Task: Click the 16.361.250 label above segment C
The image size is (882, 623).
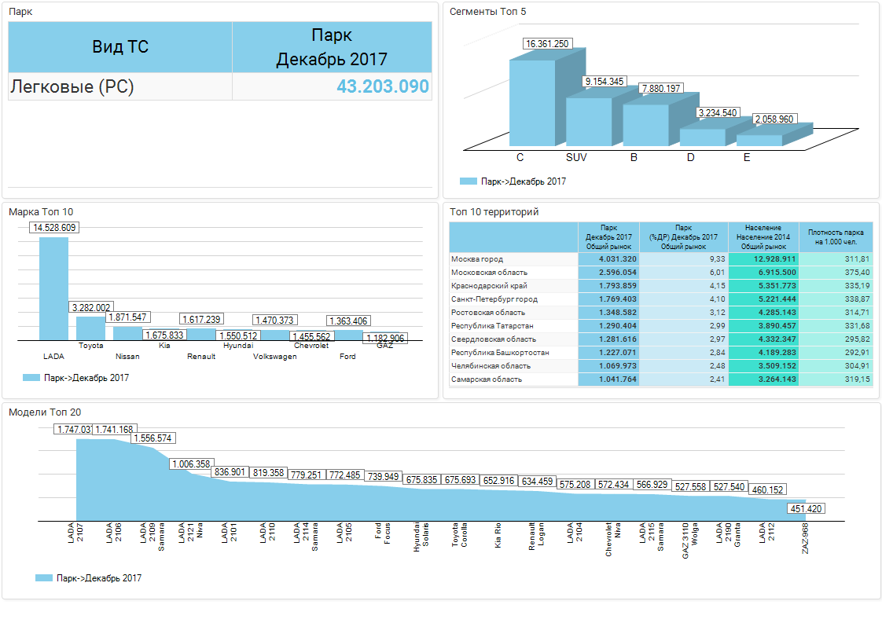Action: tap(548, 44)
